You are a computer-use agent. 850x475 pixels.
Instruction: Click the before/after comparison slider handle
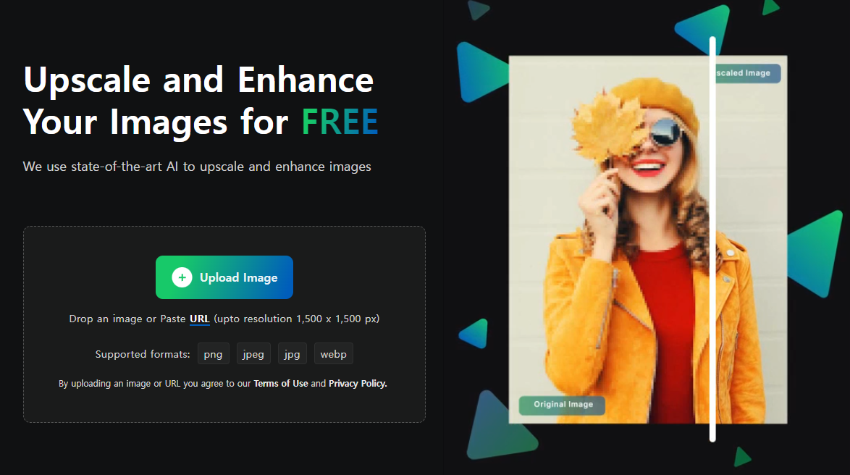point(713,238)
